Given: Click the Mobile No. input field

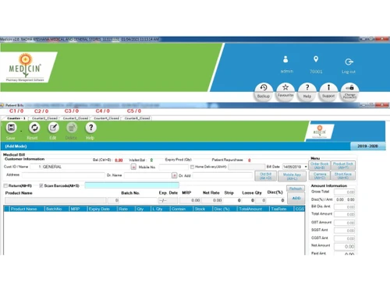Looking at the screenshot, I should coord(173,167).
